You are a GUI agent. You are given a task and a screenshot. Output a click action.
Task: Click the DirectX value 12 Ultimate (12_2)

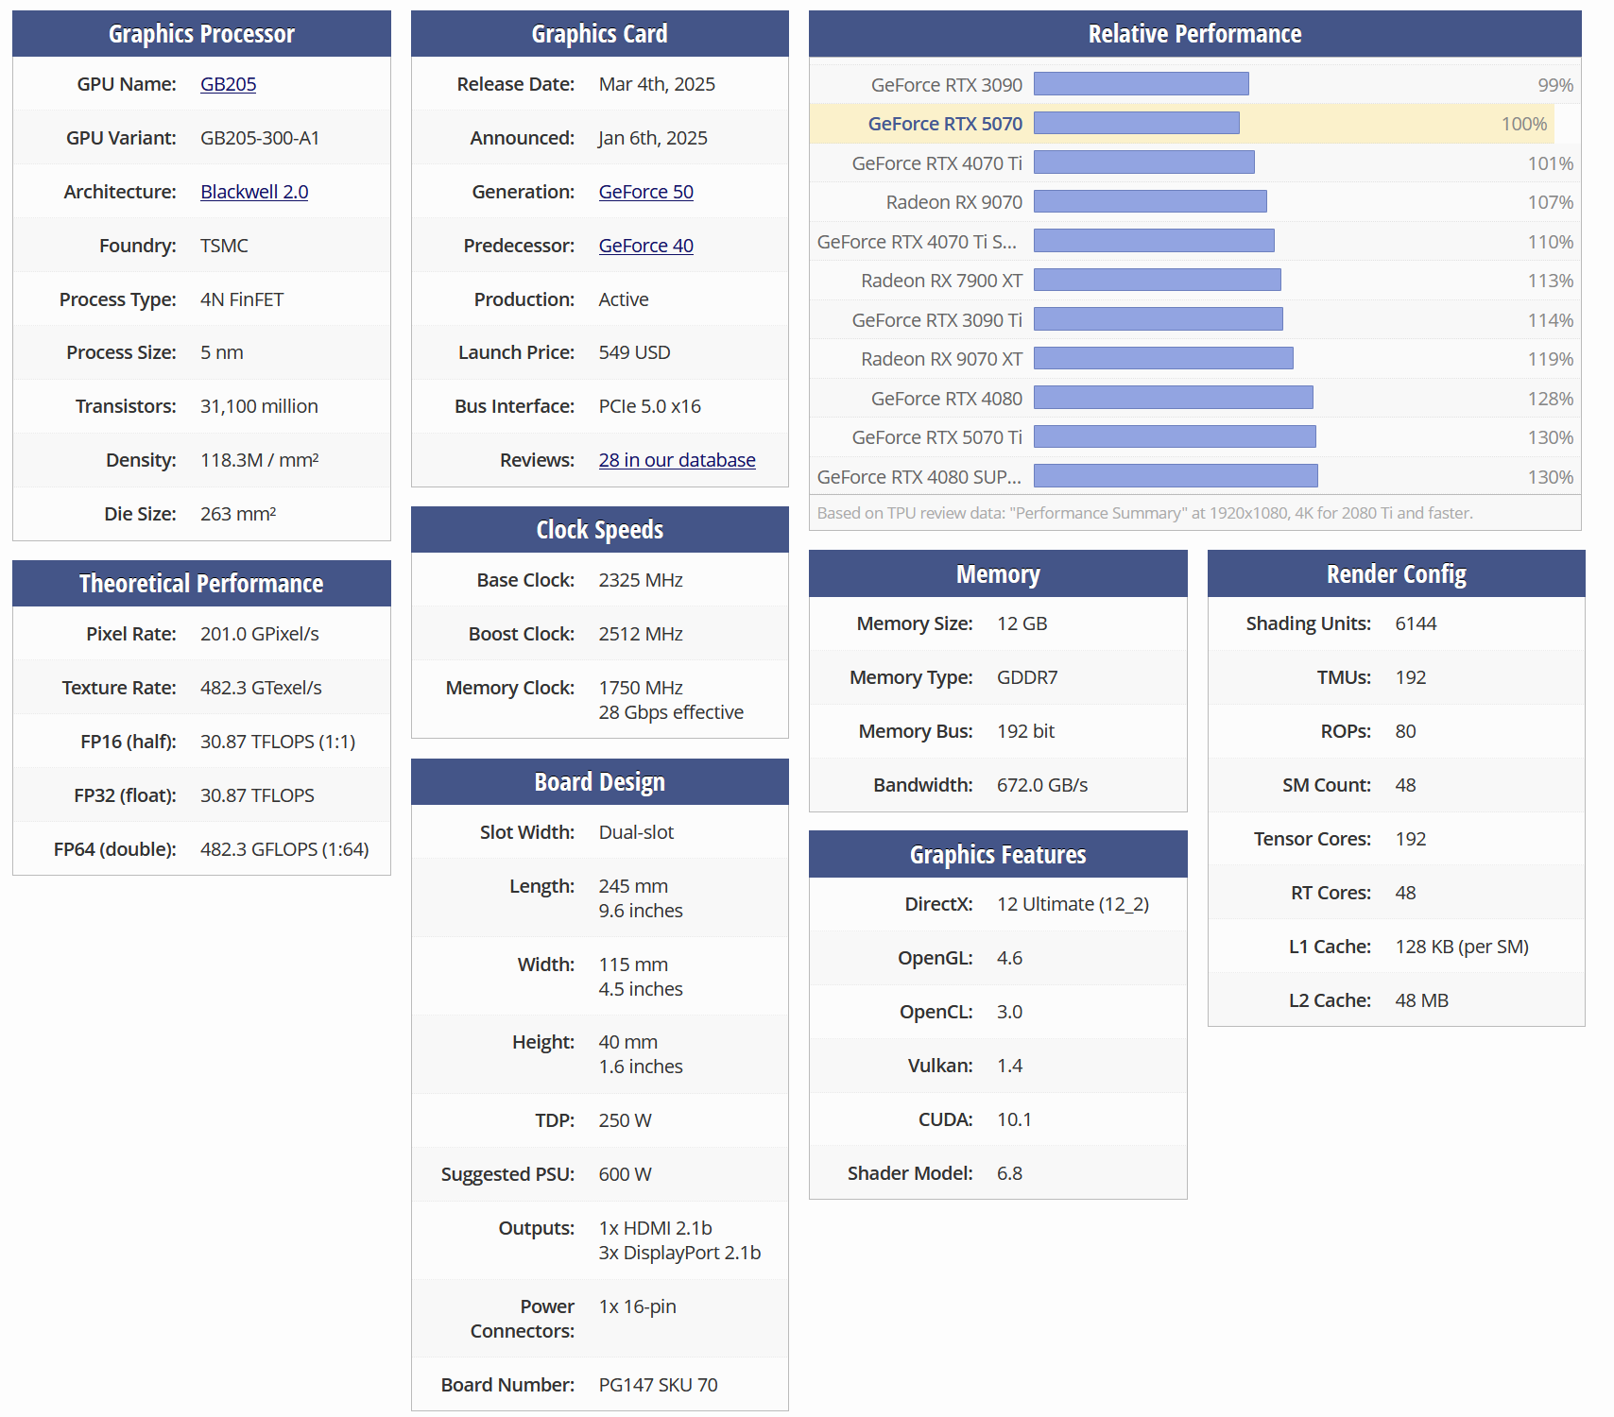1073,904
